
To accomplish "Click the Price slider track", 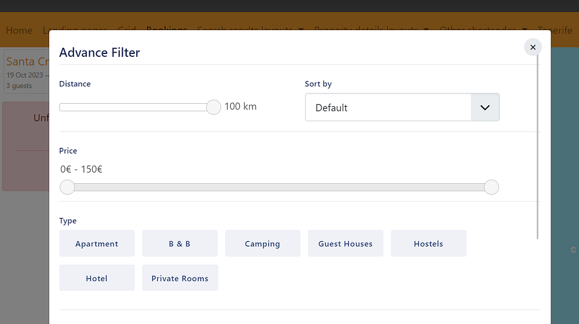I will click(279, 187).
